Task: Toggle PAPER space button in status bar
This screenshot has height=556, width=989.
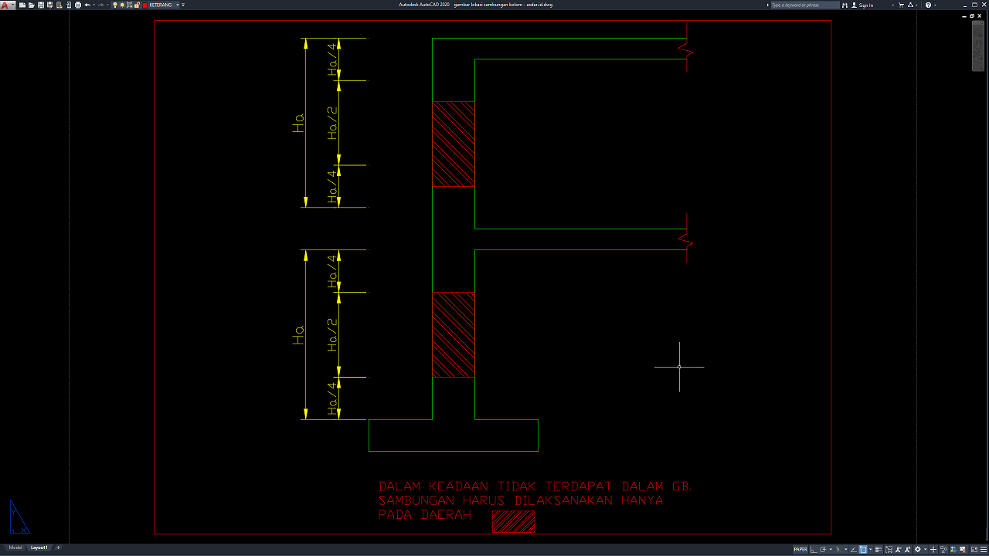Action: (x=800, y=550)
